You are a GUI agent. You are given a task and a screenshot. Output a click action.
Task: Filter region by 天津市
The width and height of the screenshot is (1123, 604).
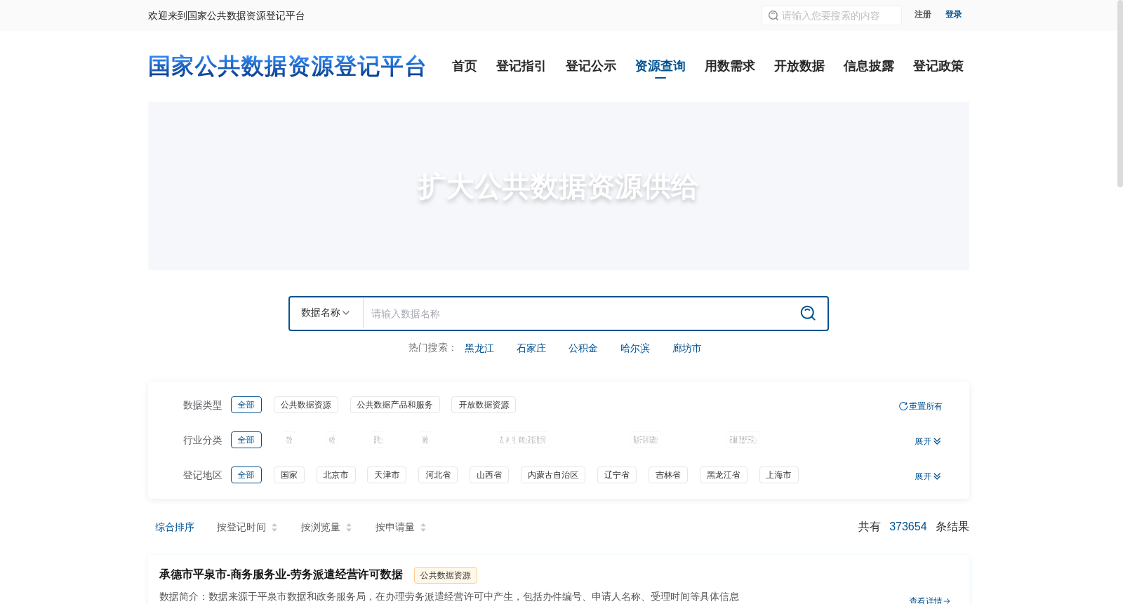(387, 475)
